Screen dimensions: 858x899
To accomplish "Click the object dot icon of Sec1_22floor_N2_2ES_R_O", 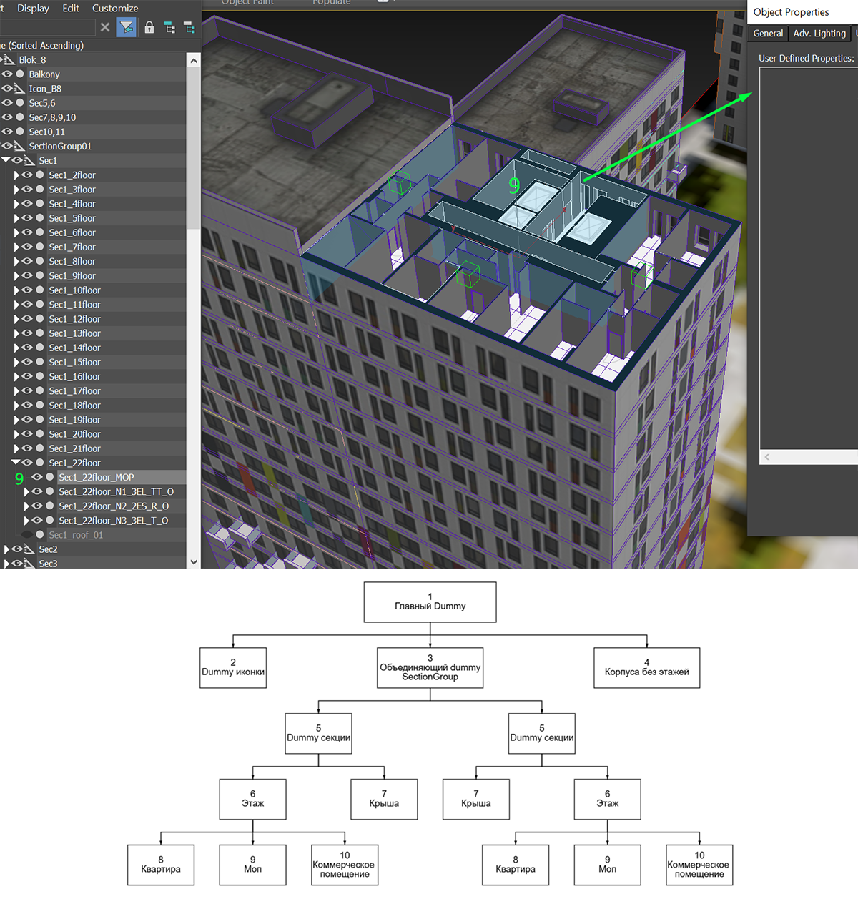I will [50, 506].
